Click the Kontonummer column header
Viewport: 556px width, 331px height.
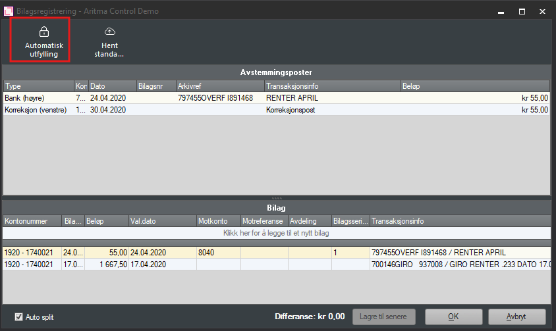[x=32, y=222]
